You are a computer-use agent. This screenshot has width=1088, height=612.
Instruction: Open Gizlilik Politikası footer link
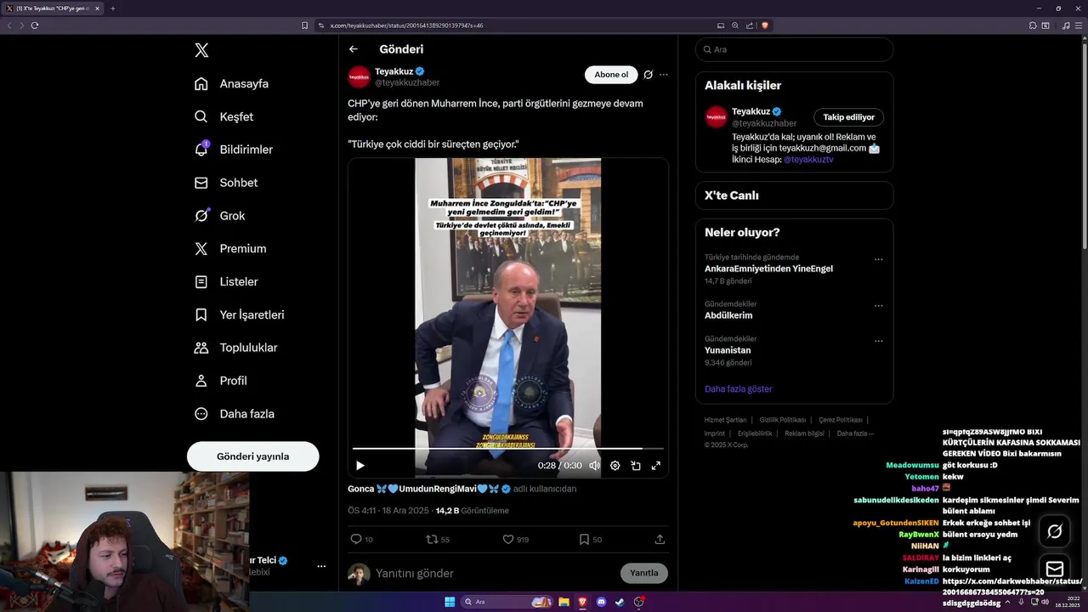tap(782, 420)
